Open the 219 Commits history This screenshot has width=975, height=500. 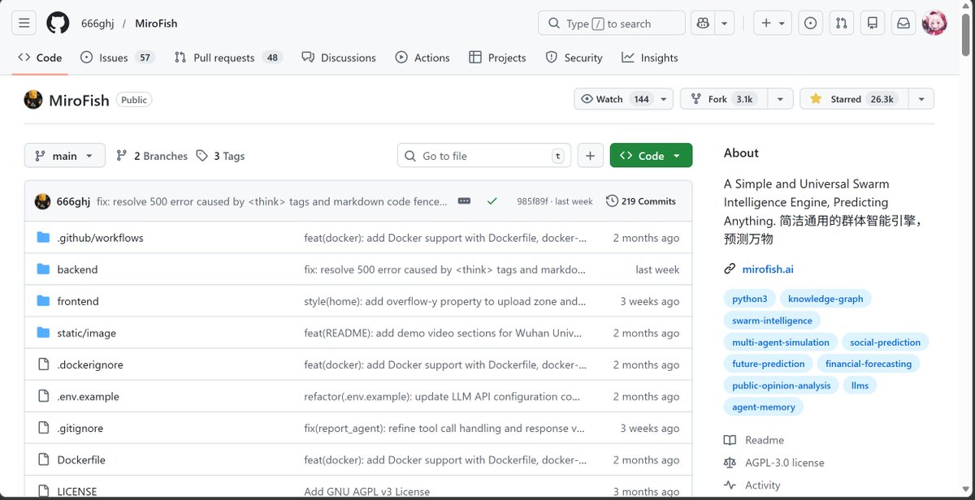coord(641,201)
